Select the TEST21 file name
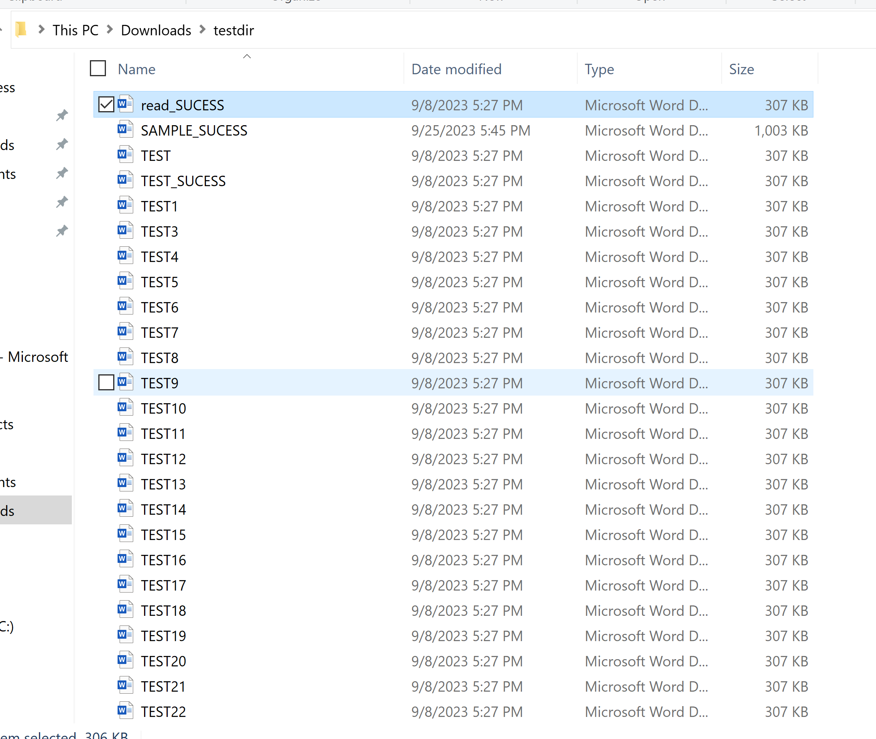Screen dimensions: 876x739 (163, 686)
